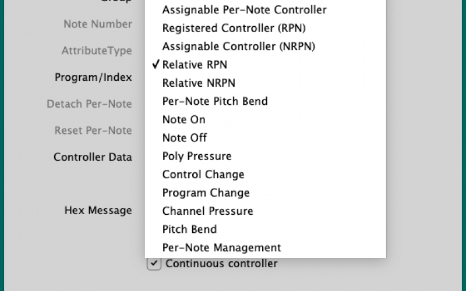
Task: Choose Per-Note Pitch Bend option
Action: 215,101
